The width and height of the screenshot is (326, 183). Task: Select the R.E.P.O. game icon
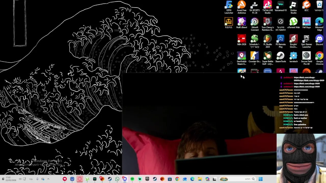coord(229,23)
